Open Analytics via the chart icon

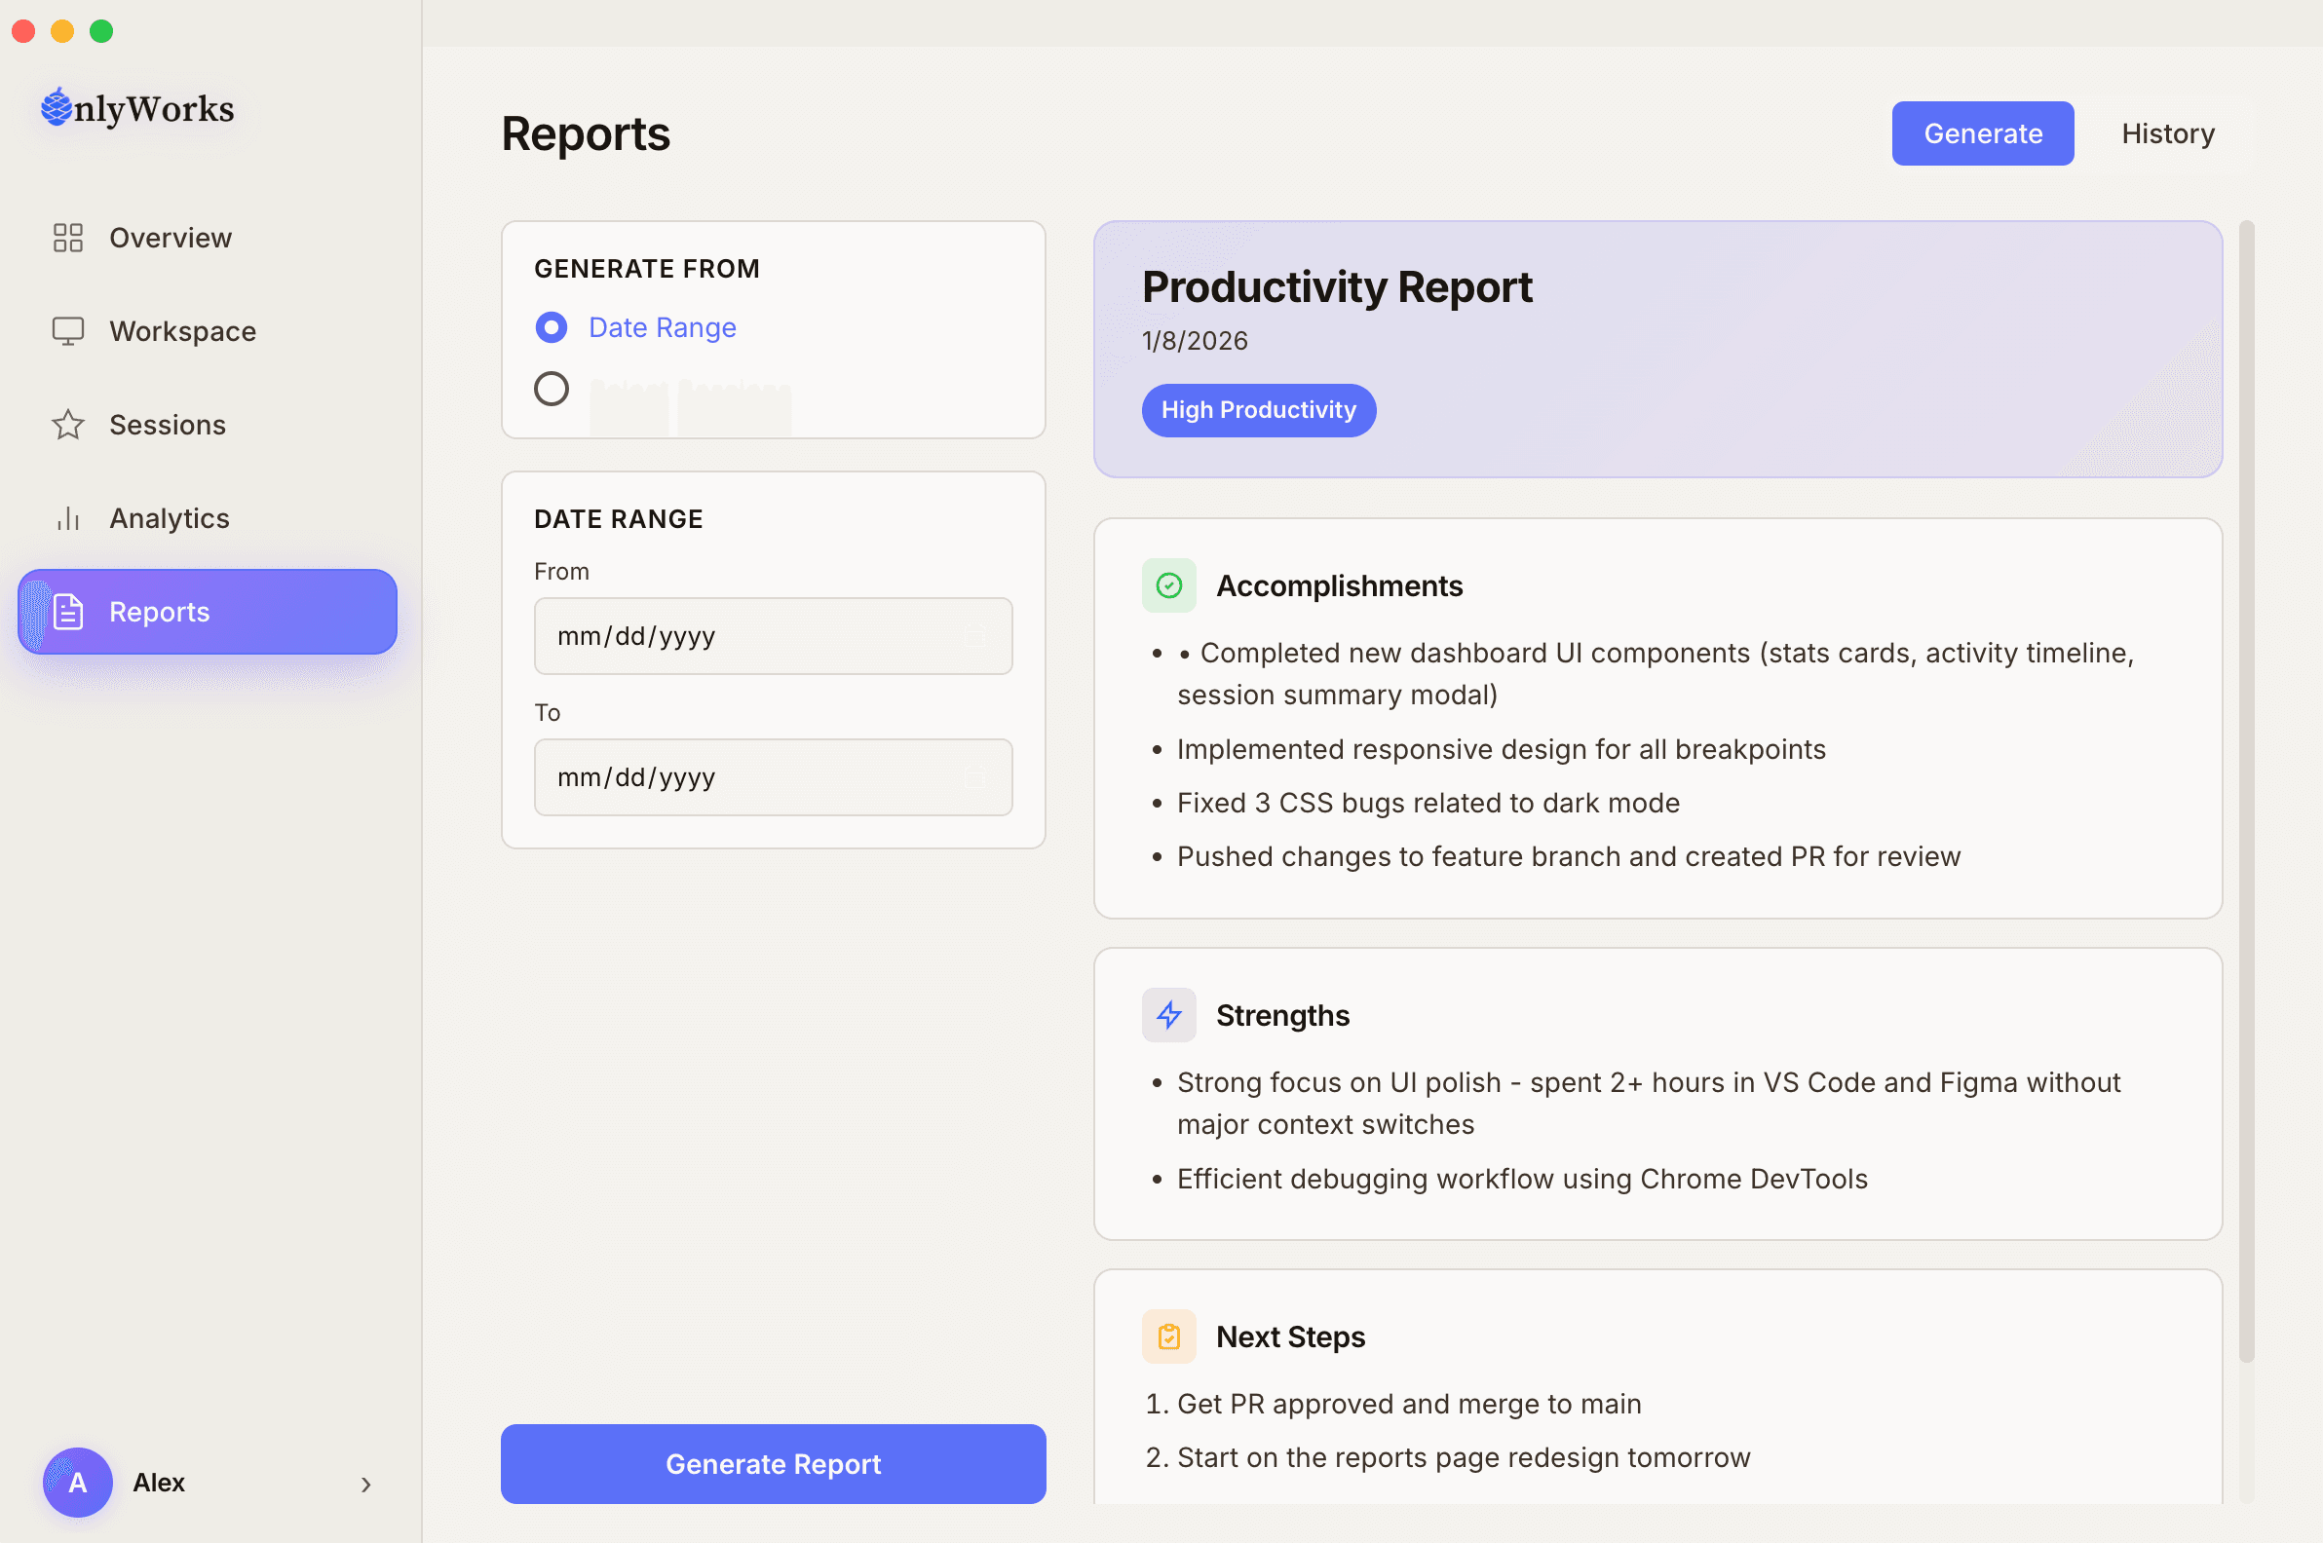(67, 517)
